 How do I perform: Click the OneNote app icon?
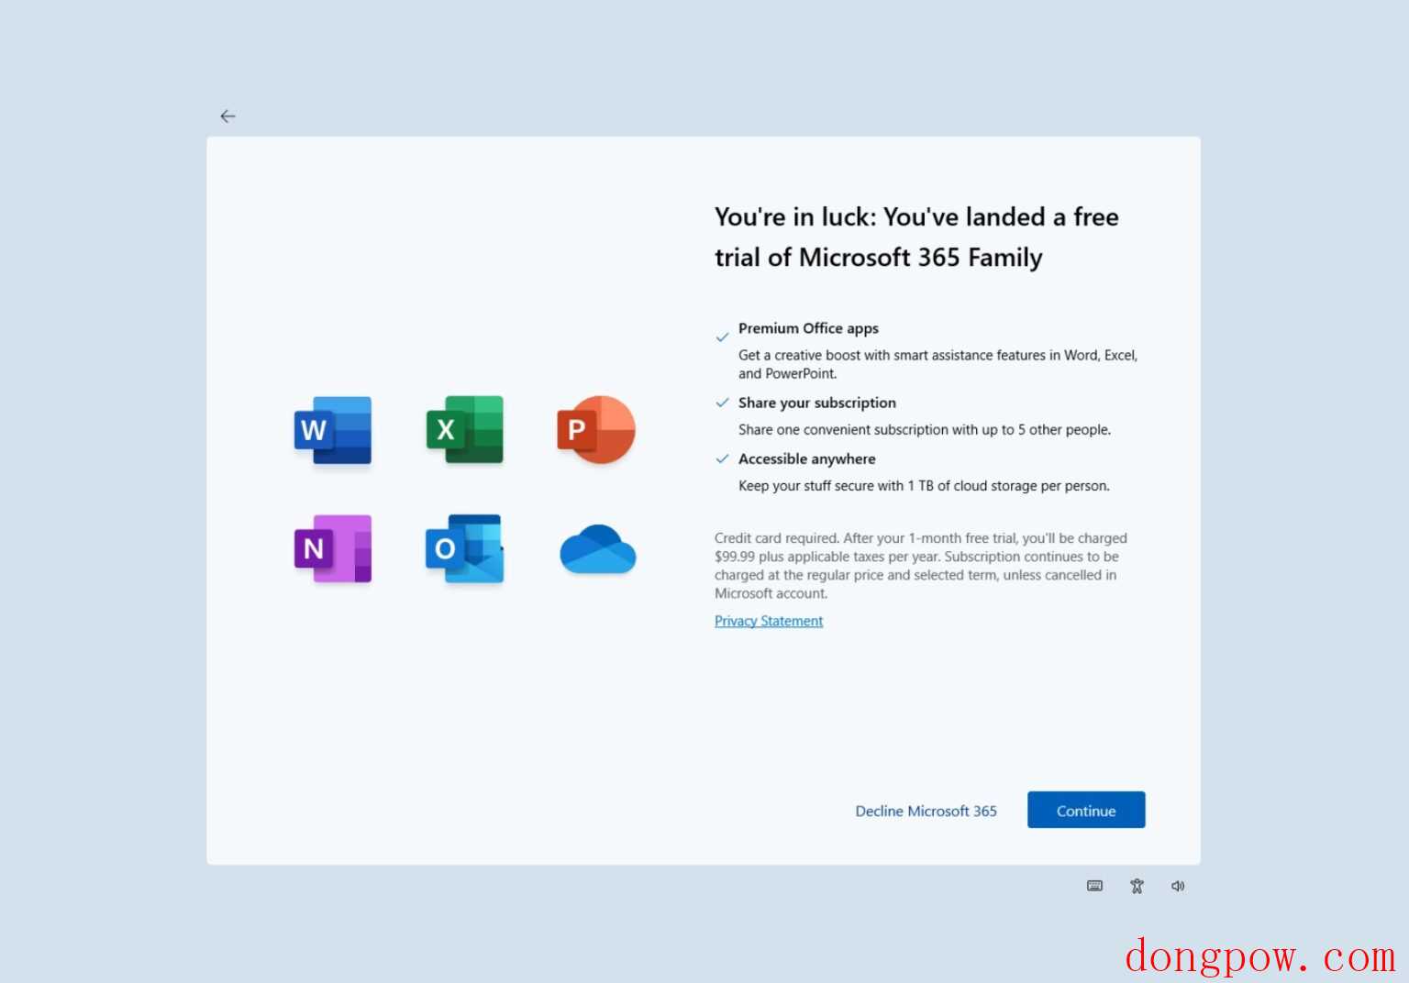(x=333, y=548)
